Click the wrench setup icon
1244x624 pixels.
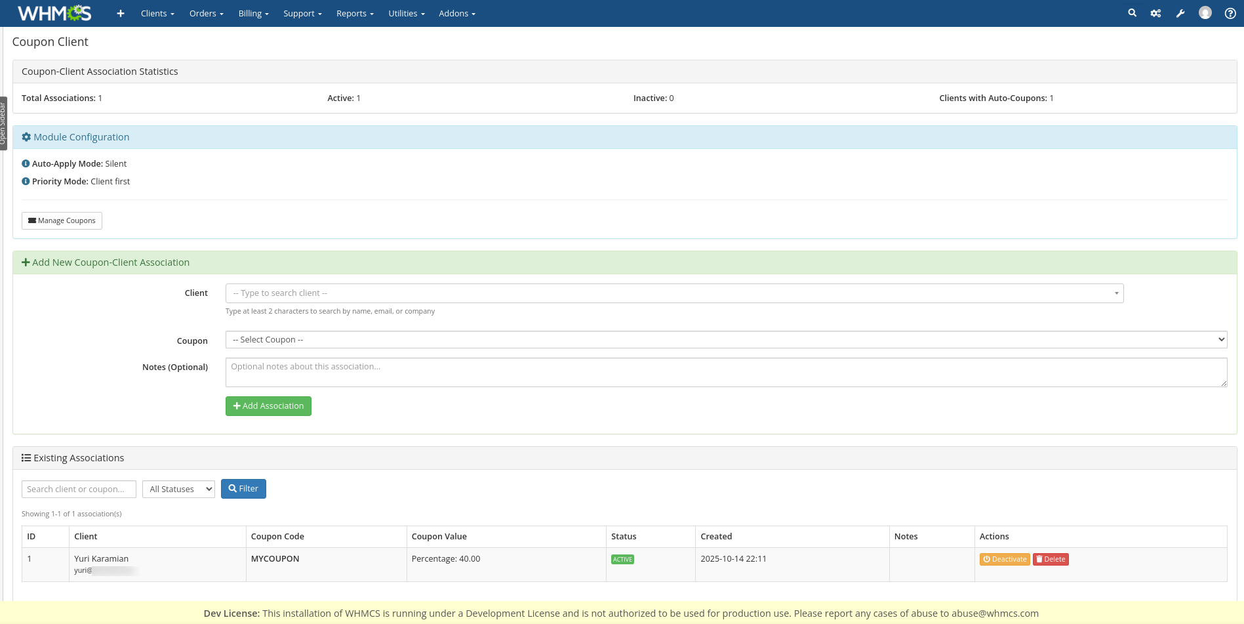click(x=1180, y=13)
